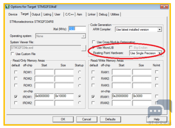Image resolution: width=175 pixels, height=128 pixels.
Task: Switch to the Asm tab
Action: tap(80, 14)
